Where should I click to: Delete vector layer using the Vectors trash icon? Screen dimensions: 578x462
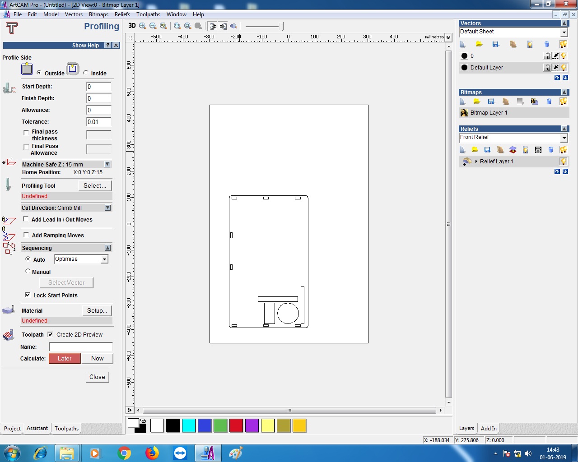(x=547, y=44)
